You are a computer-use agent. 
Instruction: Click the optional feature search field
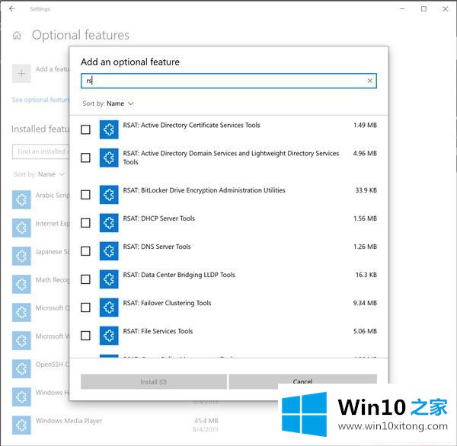[228, 81]
